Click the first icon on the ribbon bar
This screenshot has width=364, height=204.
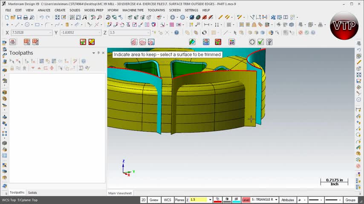click(12, 42)
